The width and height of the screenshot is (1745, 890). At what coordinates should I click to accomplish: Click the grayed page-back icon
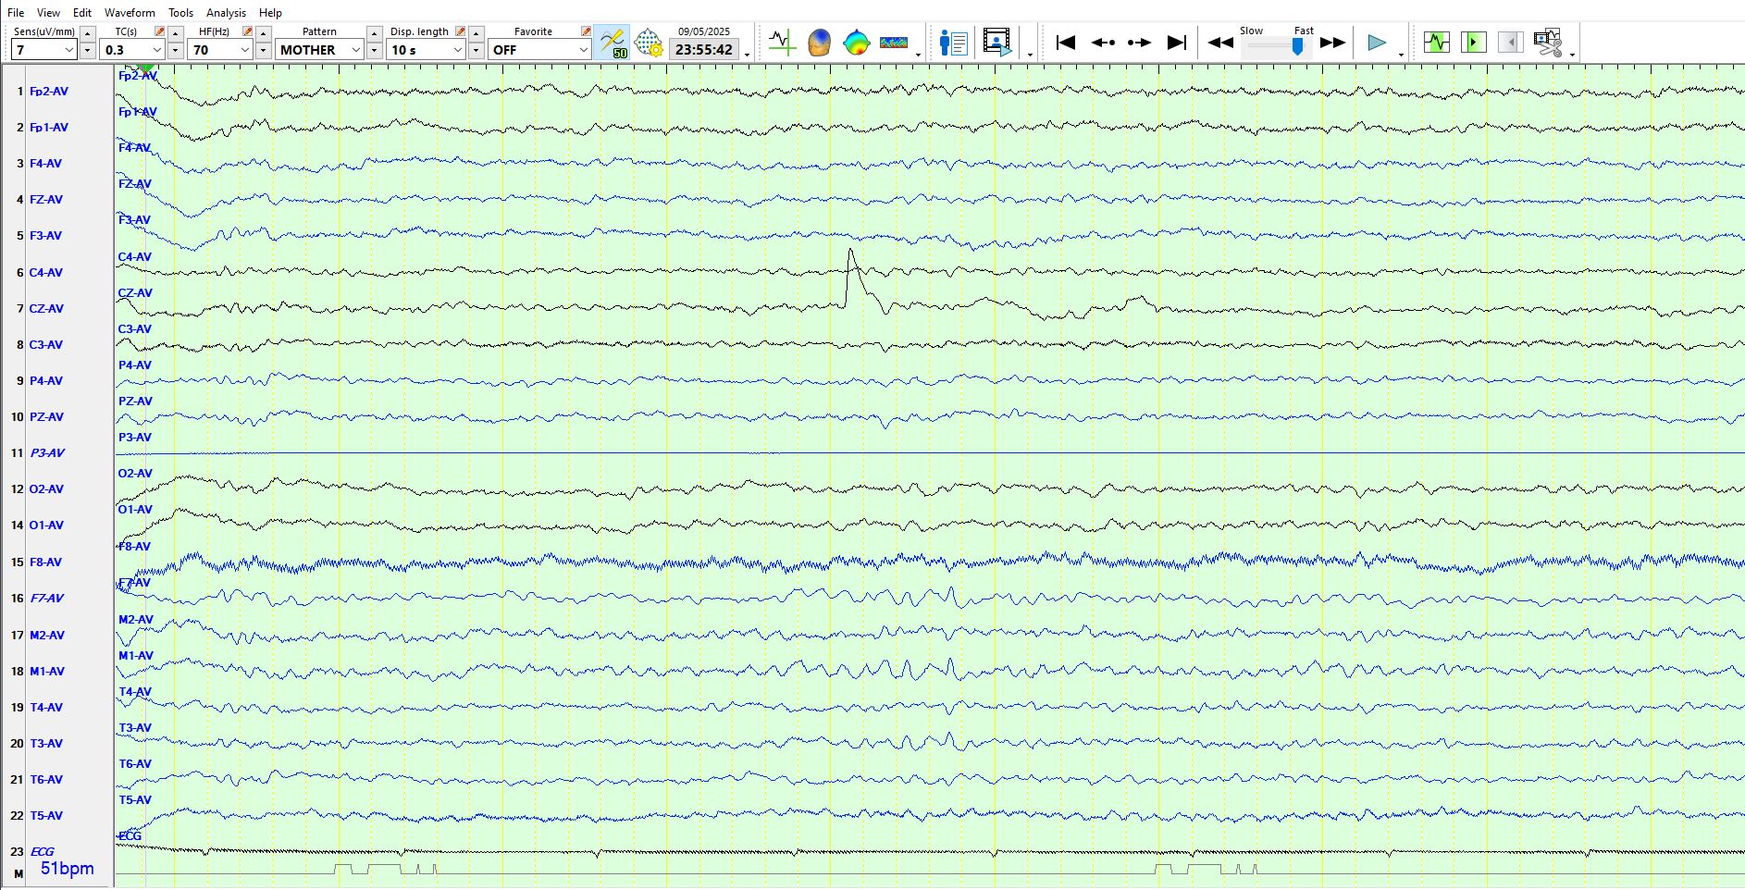pos(1511,43)
